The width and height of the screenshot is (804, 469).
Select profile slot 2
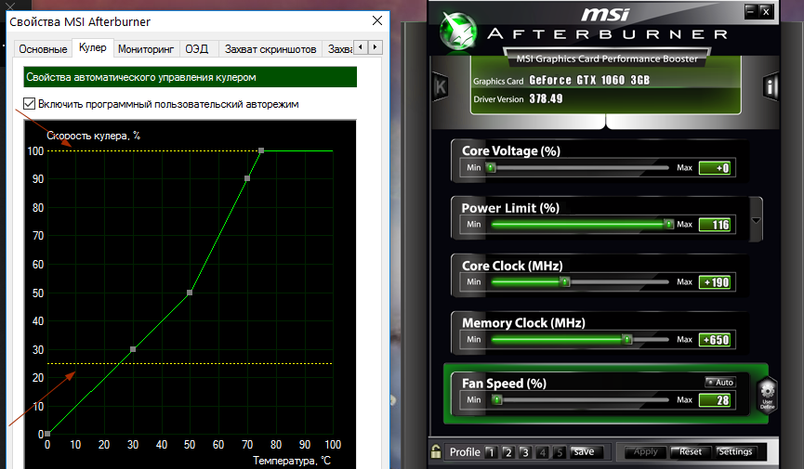pos(507,452)
